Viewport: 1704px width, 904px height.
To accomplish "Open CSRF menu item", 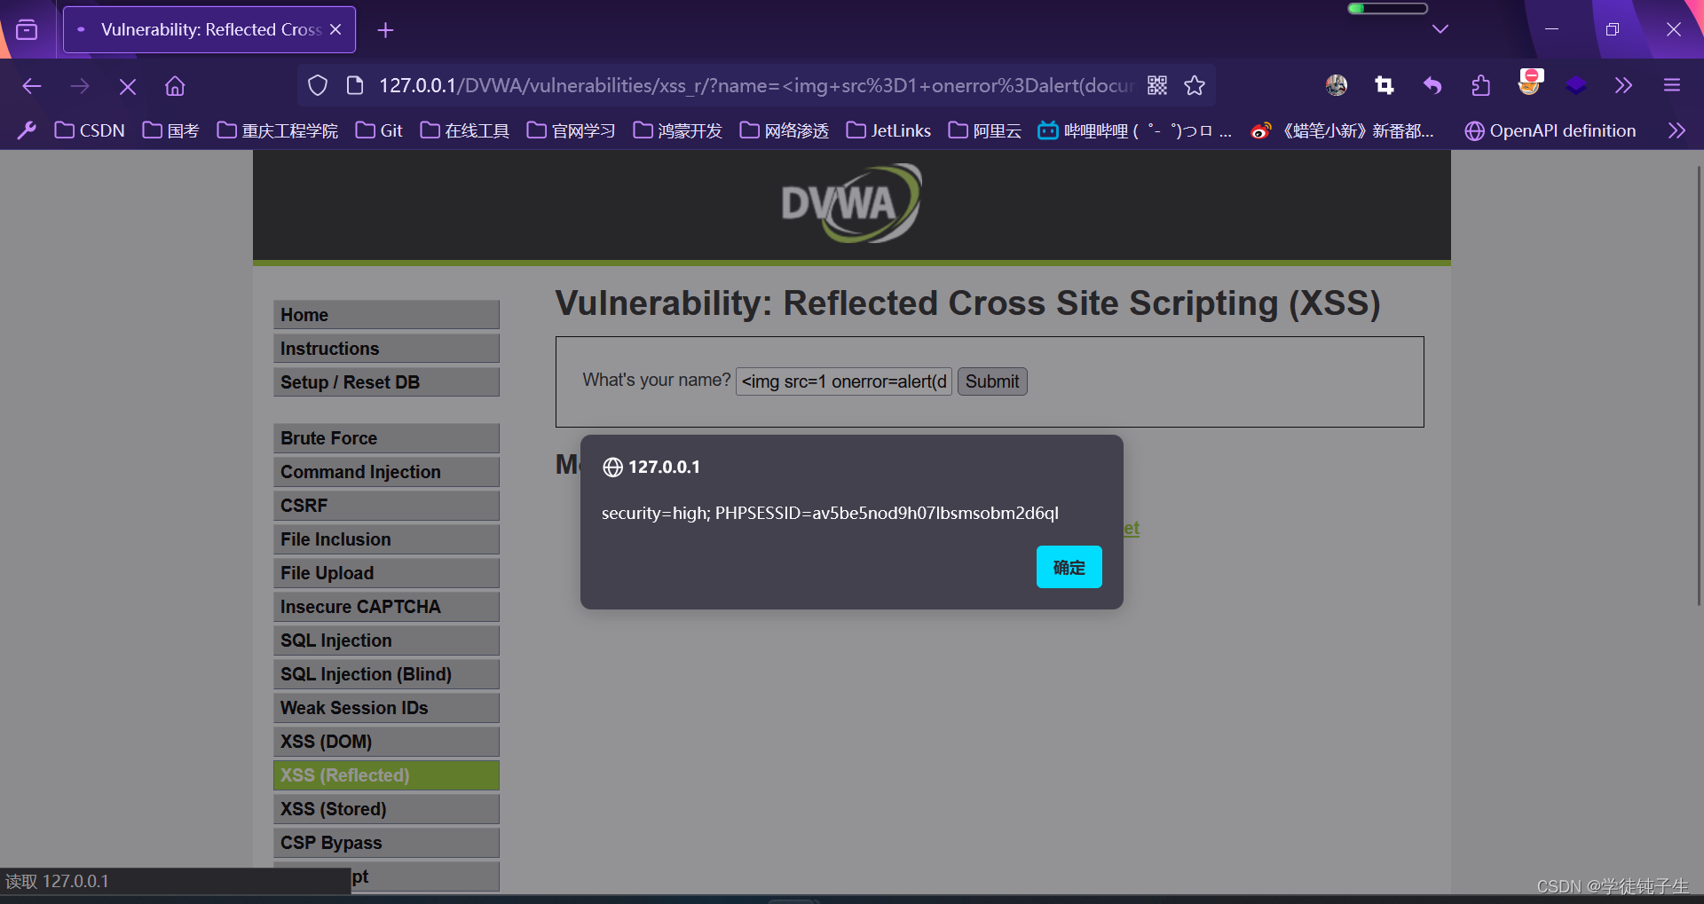I will pyautogui.click(x=386, y=506).
